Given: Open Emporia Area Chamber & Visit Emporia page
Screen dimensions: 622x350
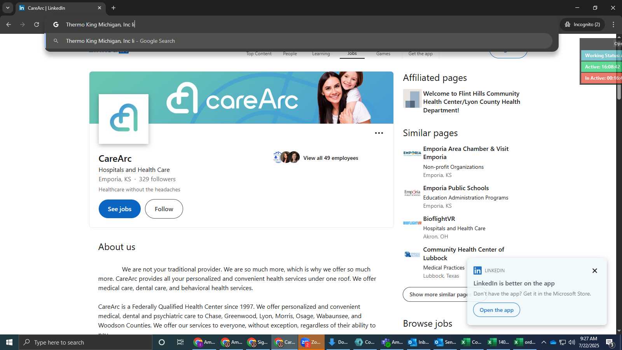Looking at the screenshot, I should 466,153.
